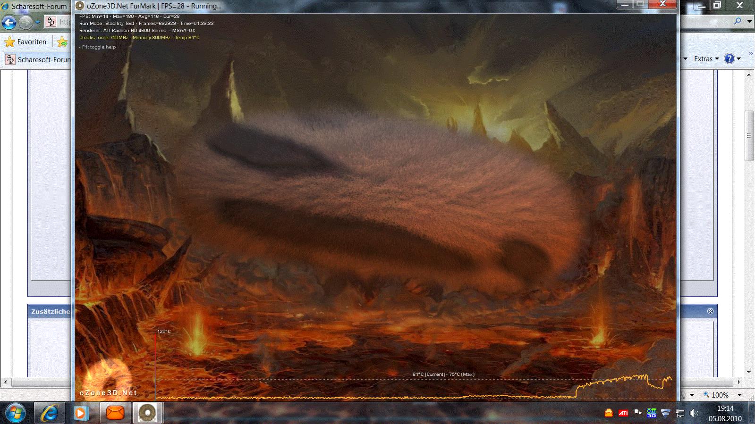
Task: Open the volume speaker tray icon
Action: [x=694, y=414]
